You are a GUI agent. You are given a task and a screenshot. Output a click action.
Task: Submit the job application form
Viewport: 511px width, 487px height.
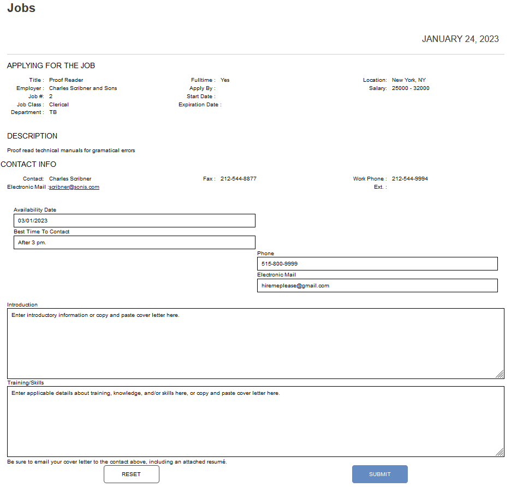379,474
